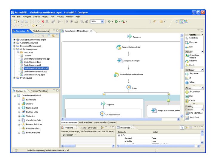
Task: Toggle the Problems view filter icon
Action: 102,128
